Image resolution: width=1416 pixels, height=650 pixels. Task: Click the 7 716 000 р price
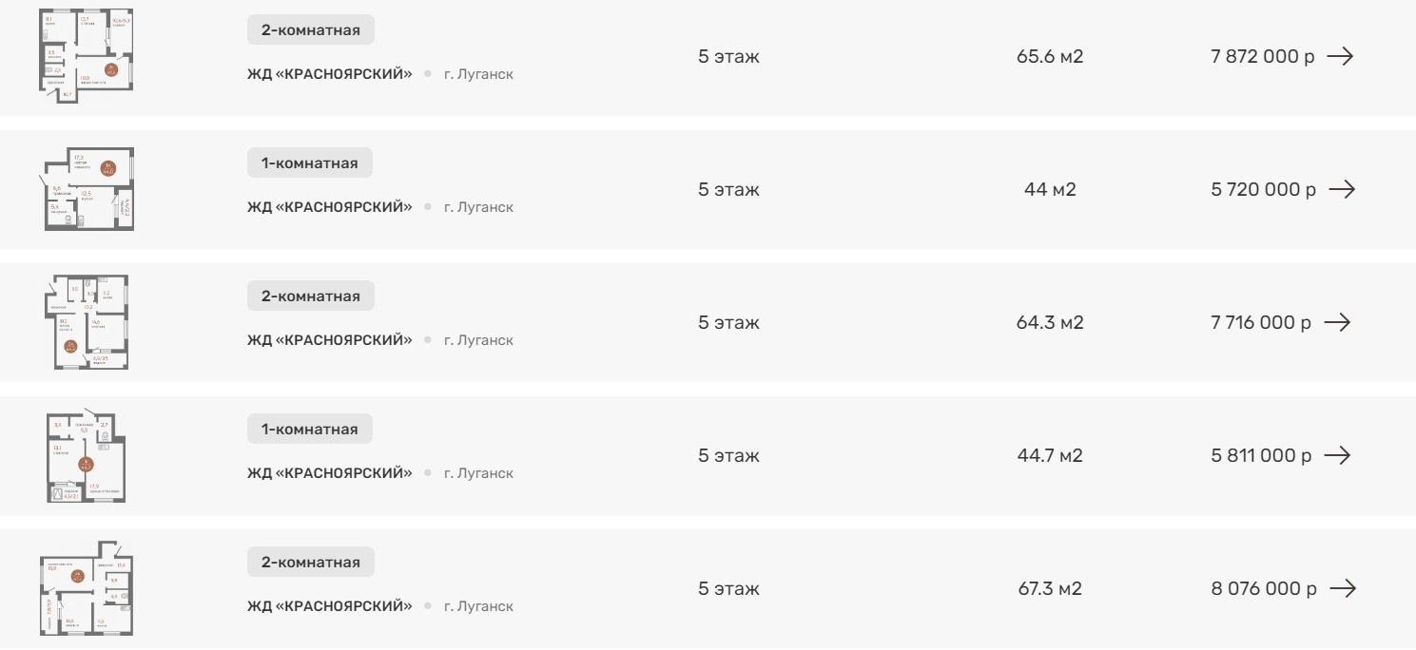(x=1260, y=322)
